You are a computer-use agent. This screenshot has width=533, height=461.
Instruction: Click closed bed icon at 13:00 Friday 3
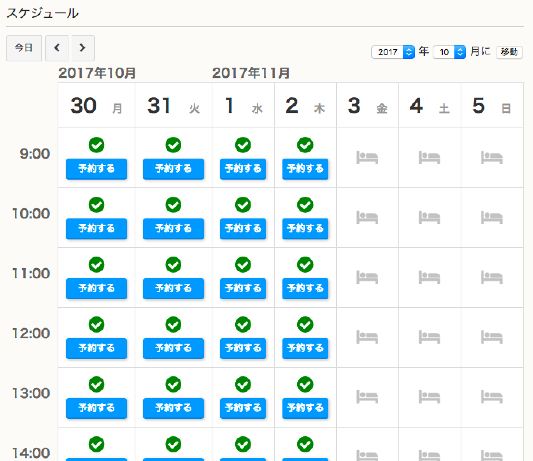click(x=367, y=397)
